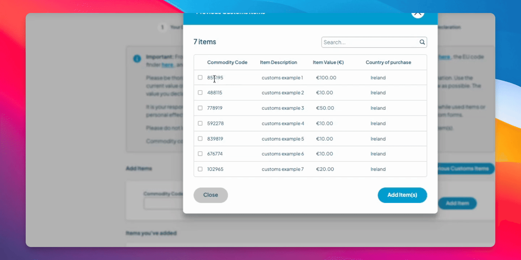Select the checkbox for customs example 6
The width and height of the screenshot is (521, 260).
point(200,154)
